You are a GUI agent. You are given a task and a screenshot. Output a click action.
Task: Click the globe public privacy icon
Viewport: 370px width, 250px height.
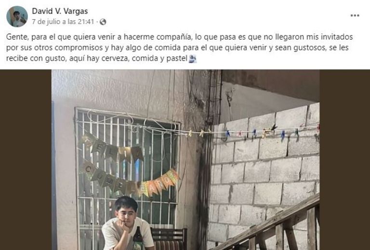[103, 22]
